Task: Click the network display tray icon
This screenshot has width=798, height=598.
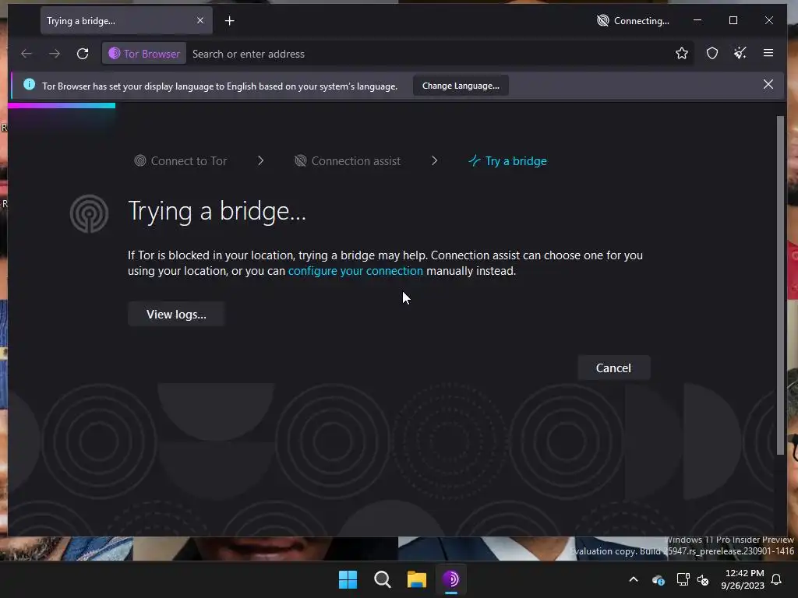Action: point(683,579)
